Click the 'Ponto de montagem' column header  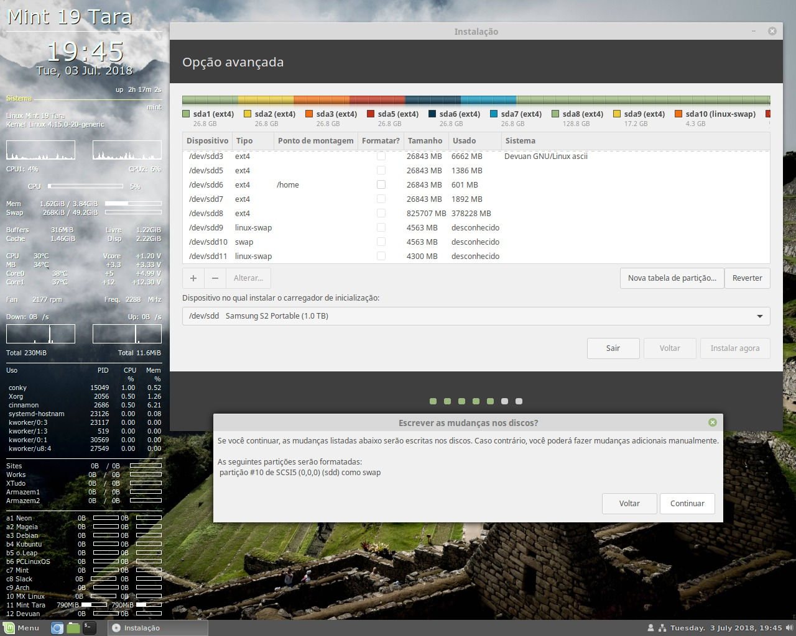click(315, 141)
